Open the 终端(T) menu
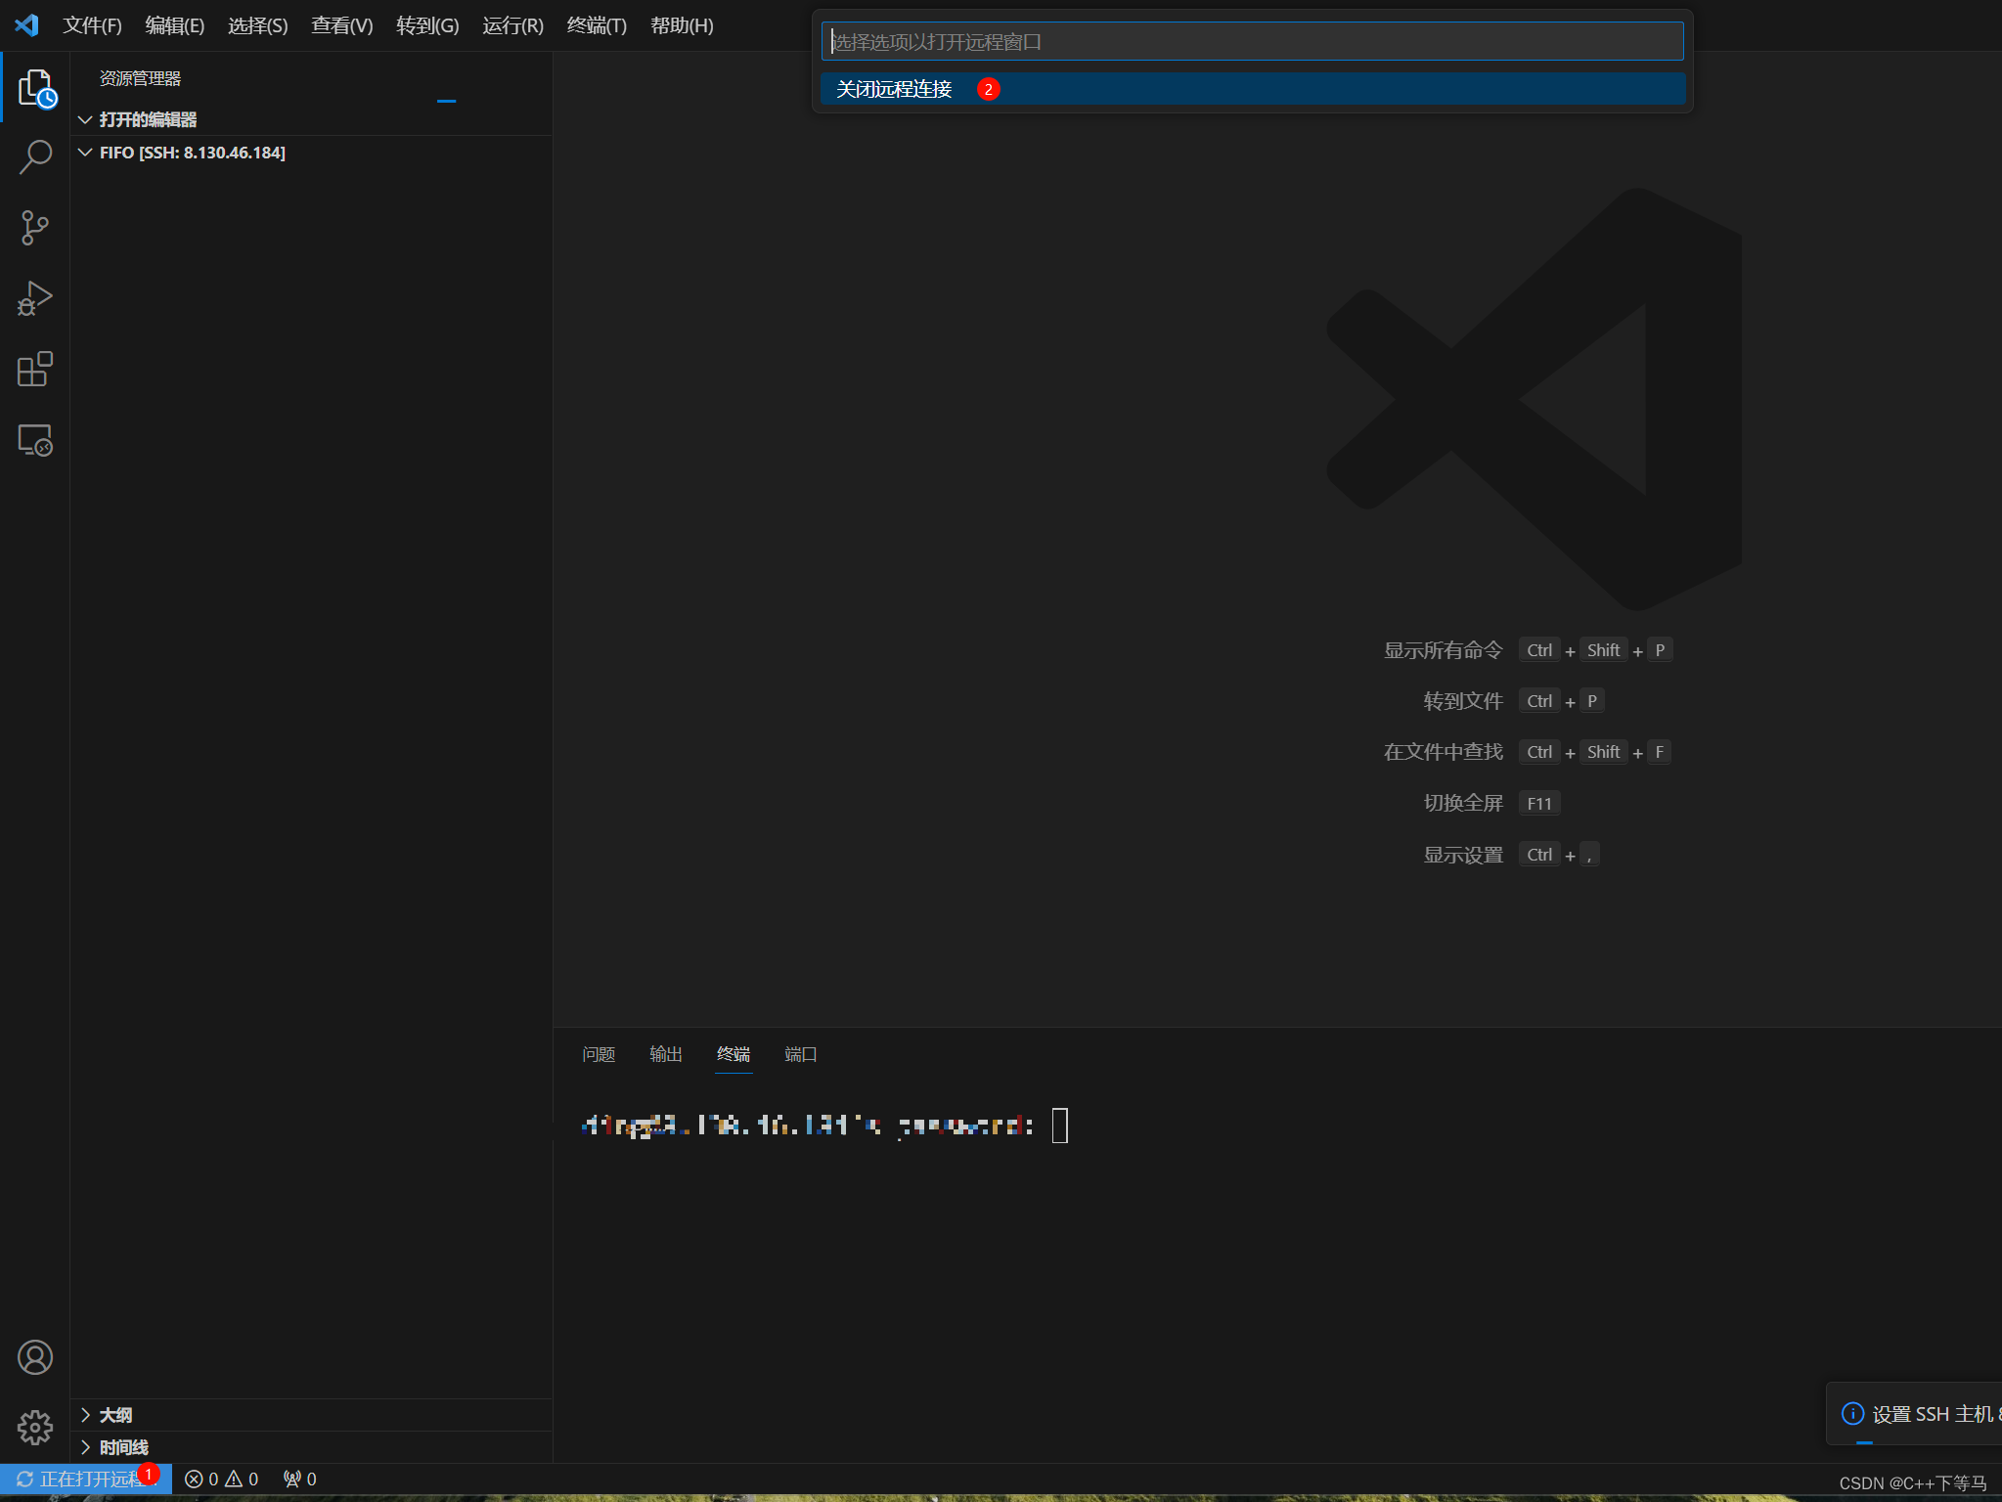Screen dimensions: 2002x1502 pyautogui.click(x=597, y=25)
